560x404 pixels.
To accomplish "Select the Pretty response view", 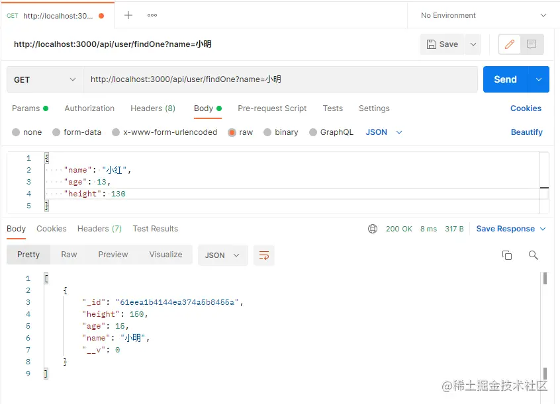I will 28,255.
